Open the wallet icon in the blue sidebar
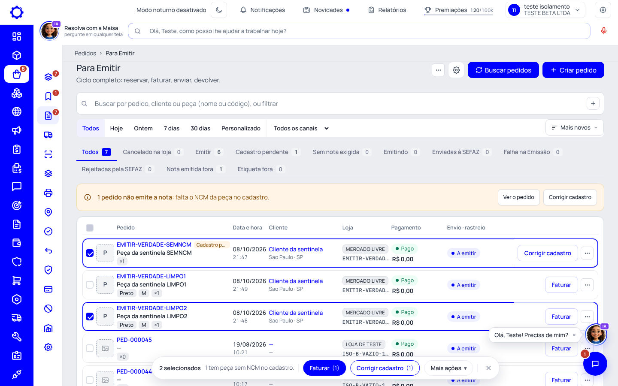618x386 pixels. pos(17,243)
